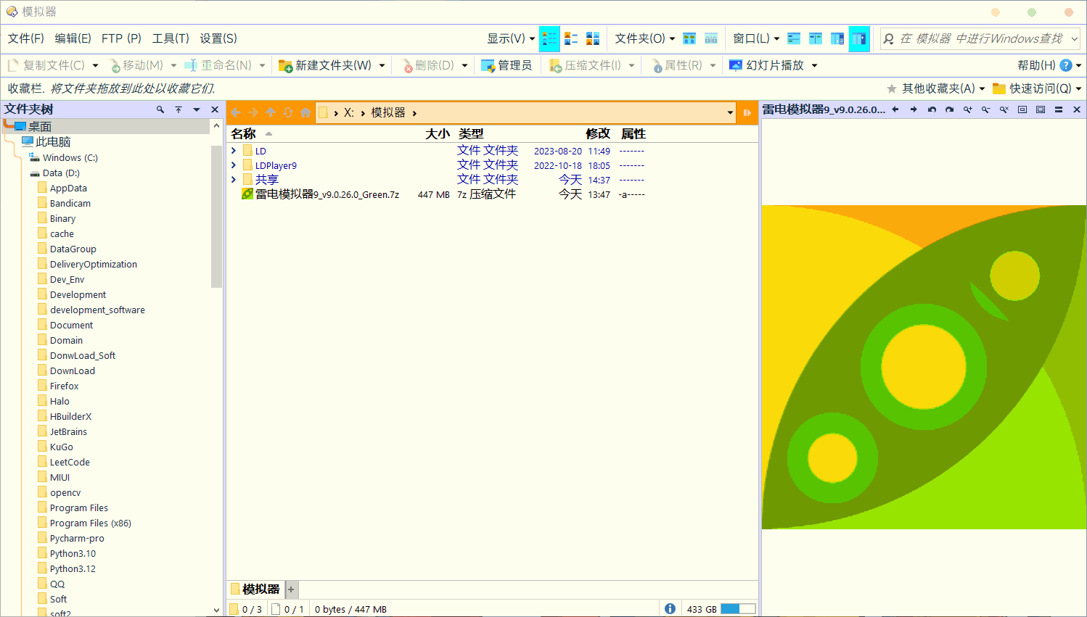Screen dimensions: 1087x617
Task: Navigate back in the file lister
Action: [236, 112]
